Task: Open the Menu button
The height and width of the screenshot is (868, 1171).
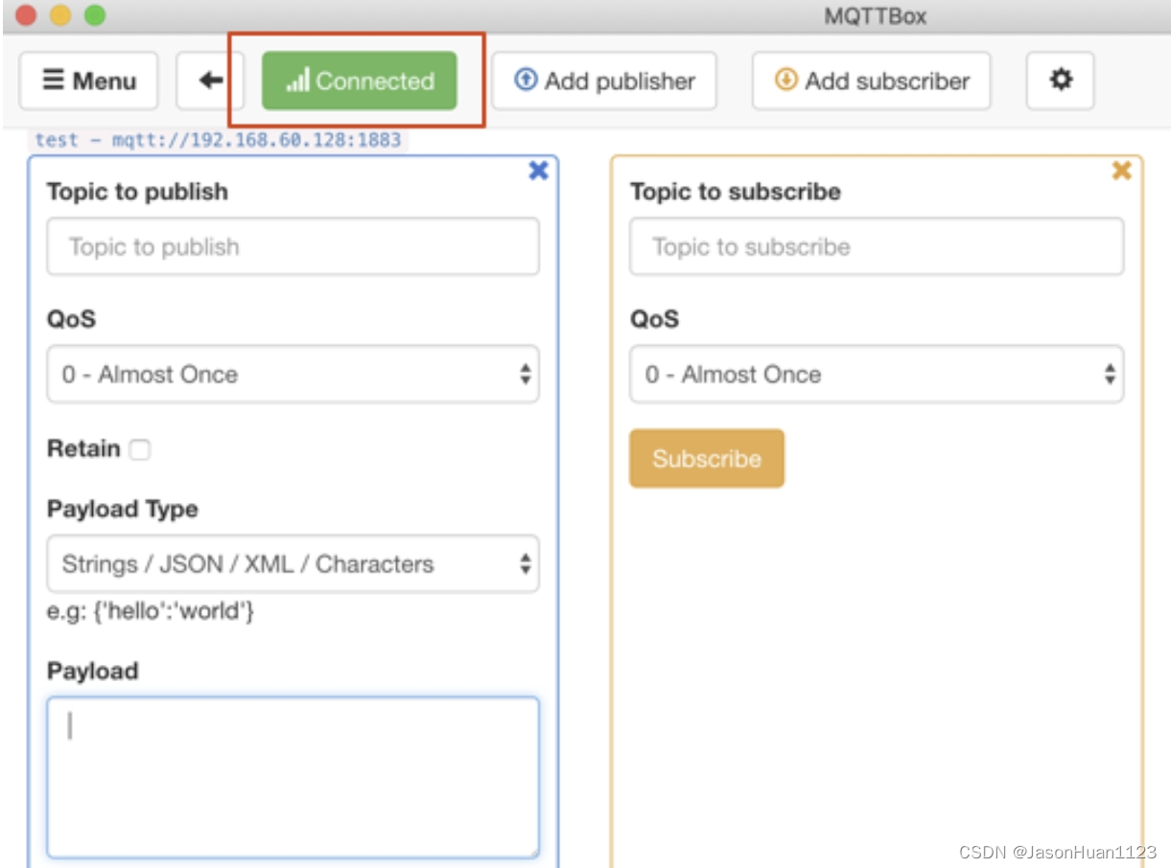Action: [x=89, y=81]
